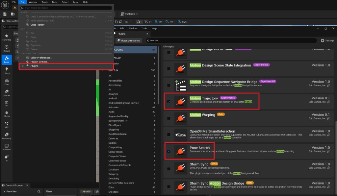The image size is (337, 196).
Task: Click the Plugin Directories button
Action: click(128, 40)
